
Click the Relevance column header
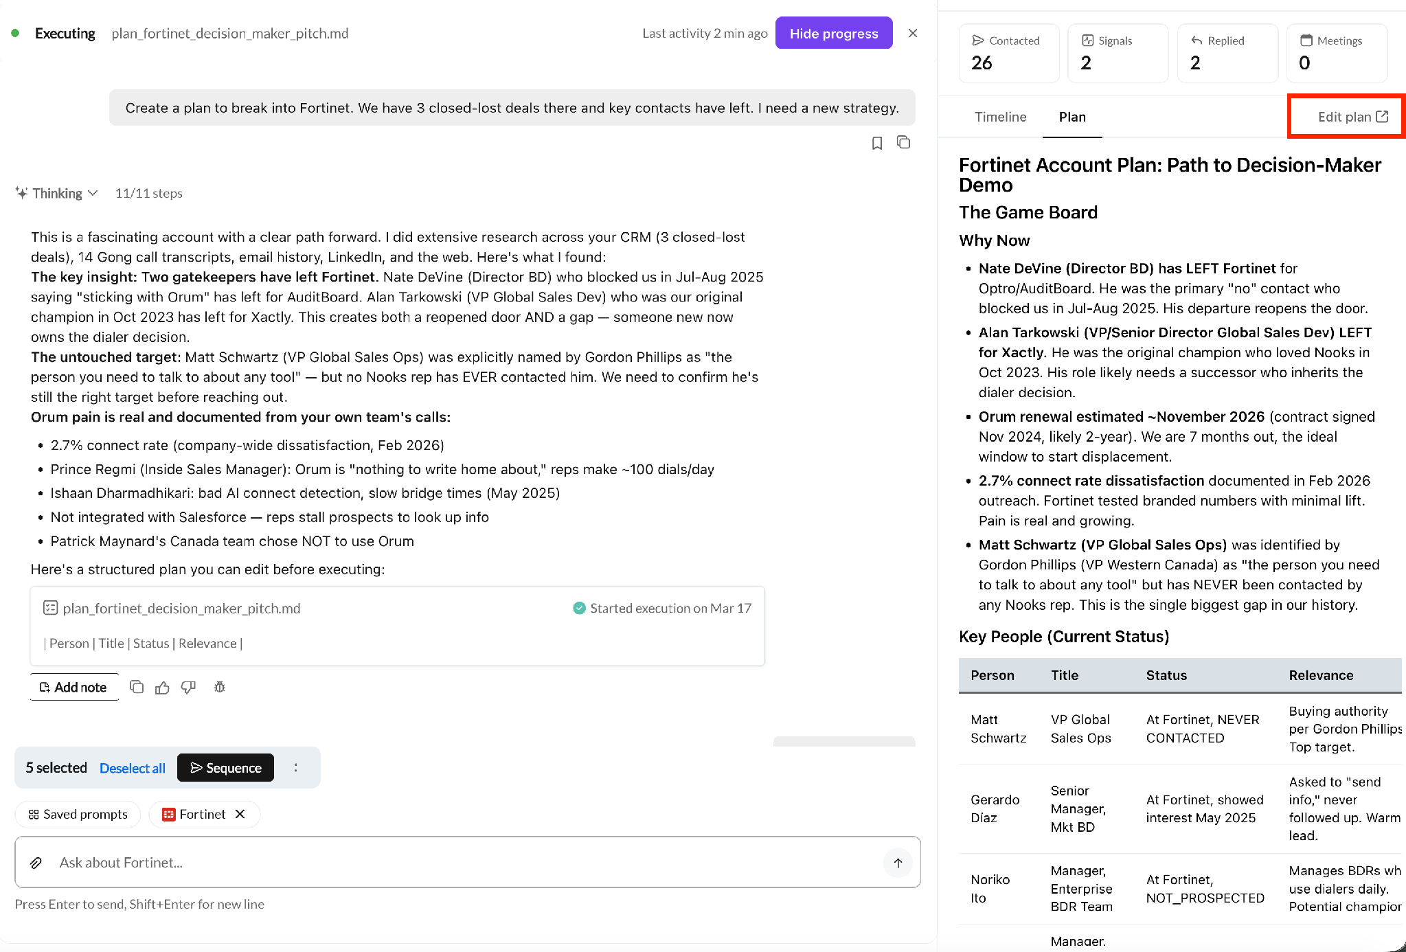1321,675
